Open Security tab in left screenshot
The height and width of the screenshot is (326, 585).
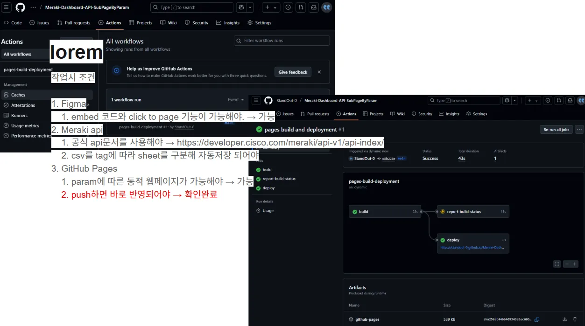[x=197, y=22]
